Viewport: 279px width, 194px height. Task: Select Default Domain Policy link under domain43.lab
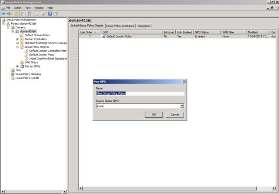coord(37,35)
